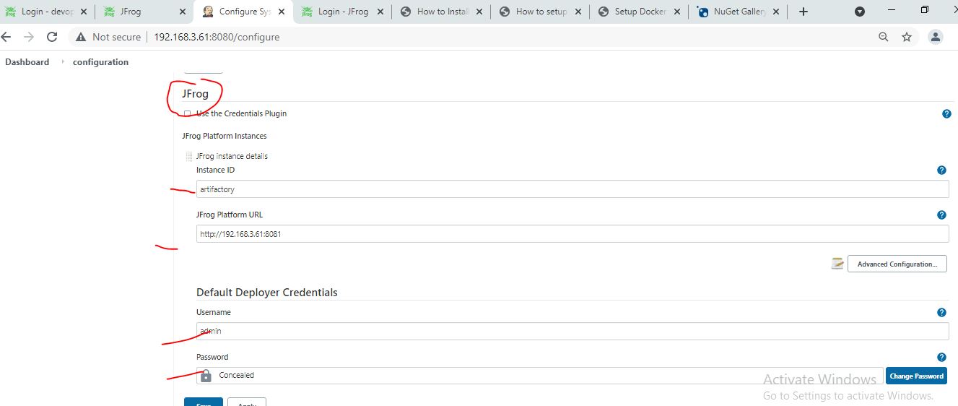Switch to the How to Install tab
Image resolution: width=958 pixels, height=406 pixels.
443,12
